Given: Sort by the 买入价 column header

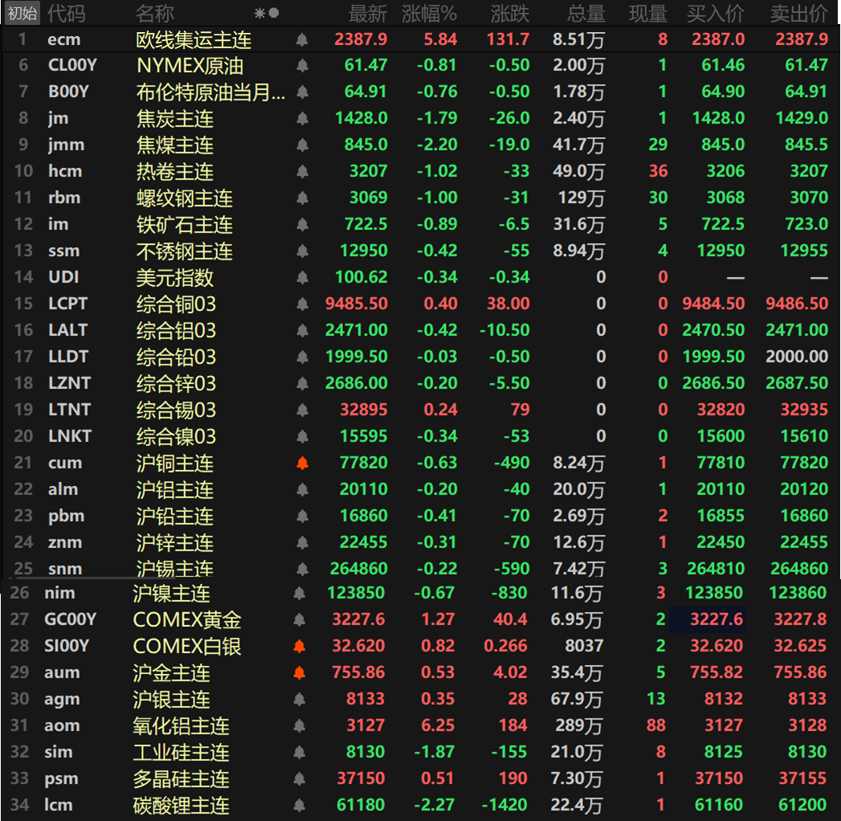Looking at the screenshot, I should click(x=716, y=14).
